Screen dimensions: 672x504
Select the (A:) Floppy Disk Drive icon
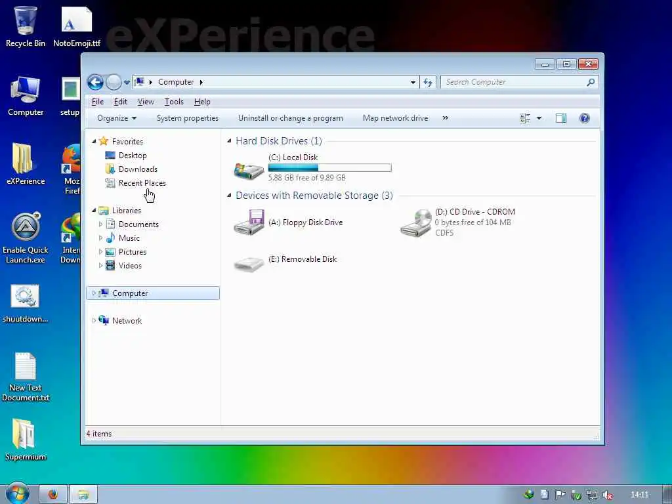[249, 222]
